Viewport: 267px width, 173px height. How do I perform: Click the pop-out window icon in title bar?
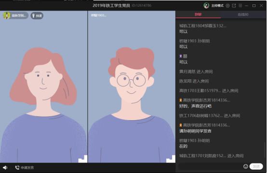tap(234, 6)
